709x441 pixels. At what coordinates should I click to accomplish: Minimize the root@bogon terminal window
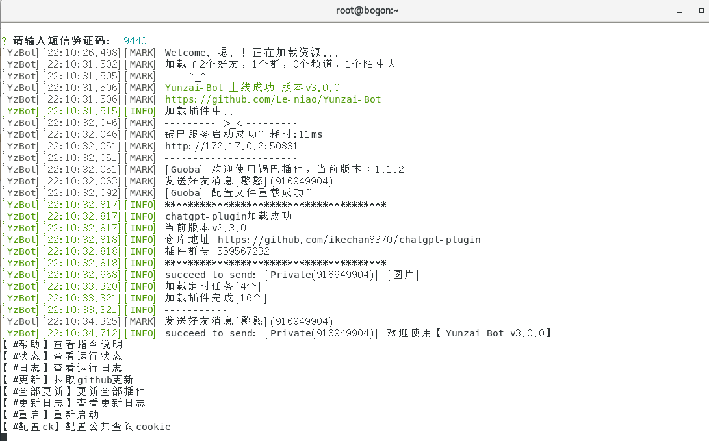tap(678, 11)
